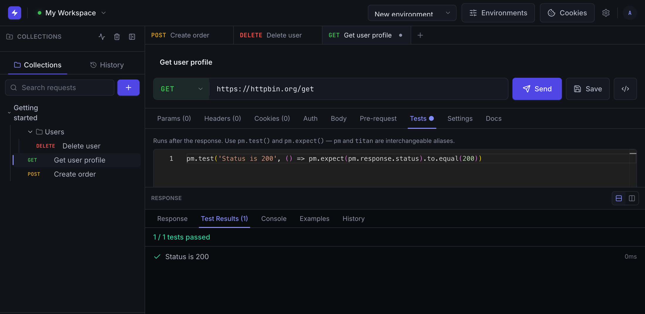Open the activity monitor icon in Collections header
645x314 pixels.
pos(102,37)
